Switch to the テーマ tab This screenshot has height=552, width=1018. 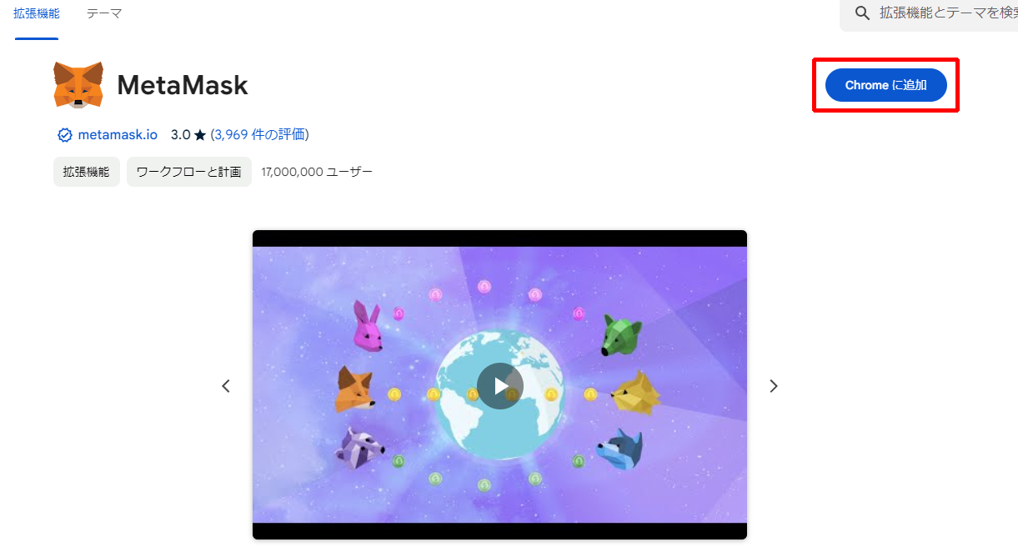click(104, 13)
